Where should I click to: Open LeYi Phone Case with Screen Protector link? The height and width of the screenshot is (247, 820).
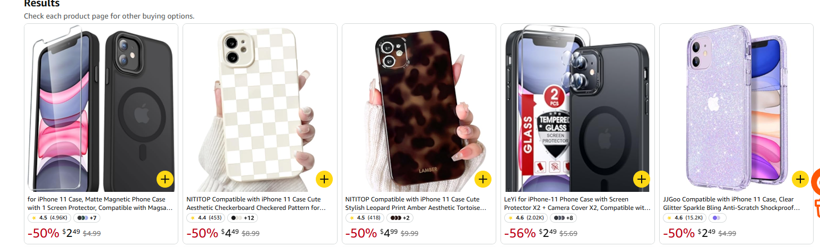click(x=577, y=204)
